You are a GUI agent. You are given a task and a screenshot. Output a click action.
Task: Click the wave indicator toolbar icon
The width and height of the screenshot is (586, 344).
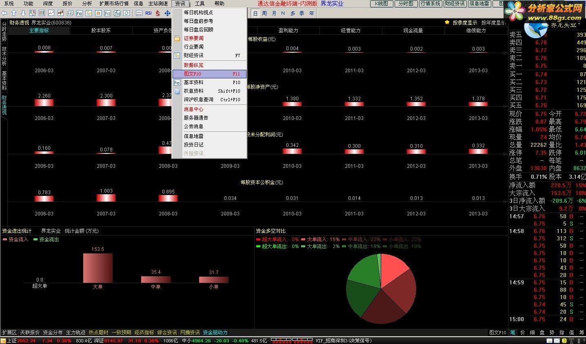click(139, 13)
